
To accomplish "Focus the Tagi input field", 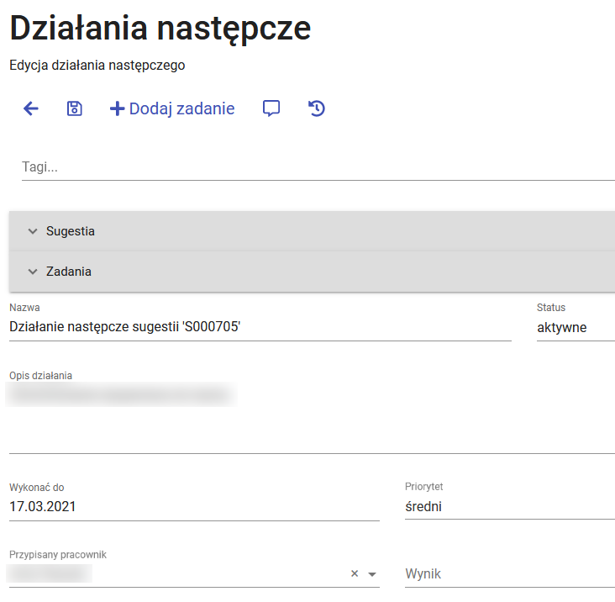I will coord(318,167).
